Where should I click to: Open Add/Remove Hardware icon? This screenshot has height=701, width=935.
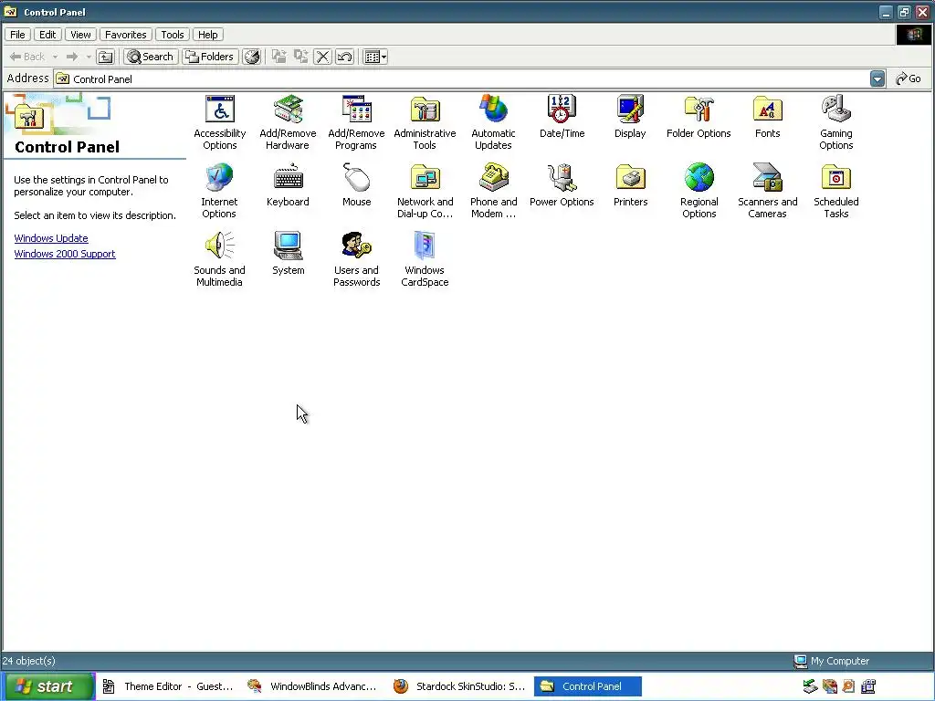[x=288, y=122]
